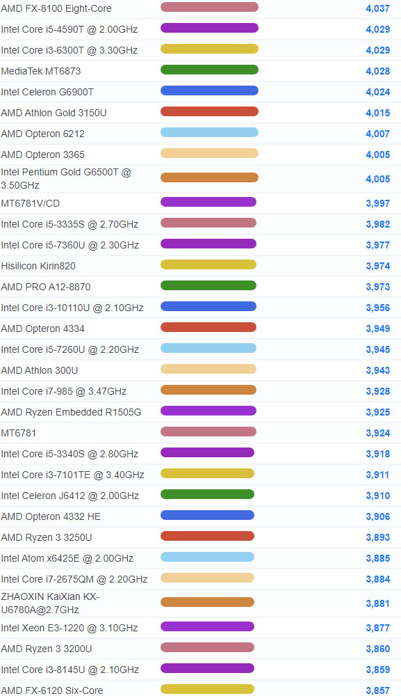Viewport: 401px width, 696px height.
Task: Select the score 4,015 for Athlon Gold 3150U
Action: click(x=377, y=113)
